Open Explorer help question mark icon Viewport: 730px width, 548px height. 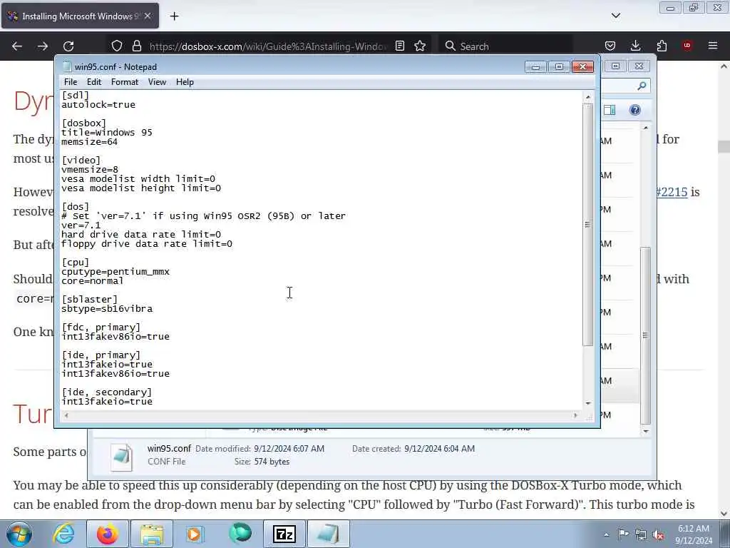pyautogui.click(x=635, y=110)
